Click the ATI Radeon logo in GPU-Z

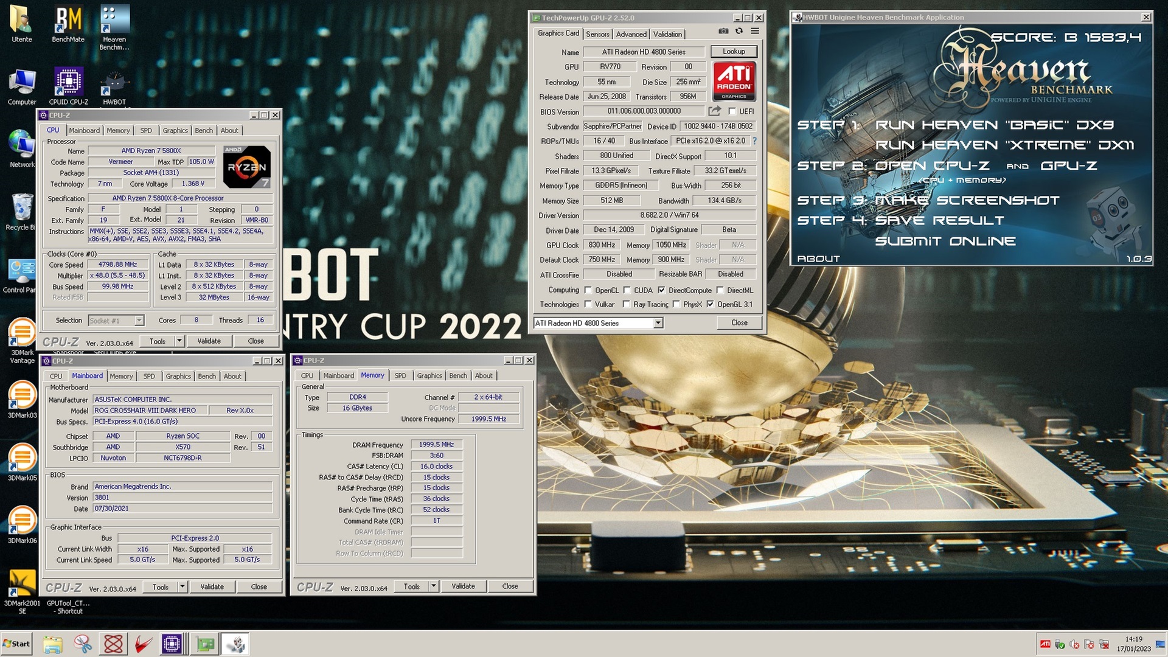pyautogui.click(x=734, y=81)
